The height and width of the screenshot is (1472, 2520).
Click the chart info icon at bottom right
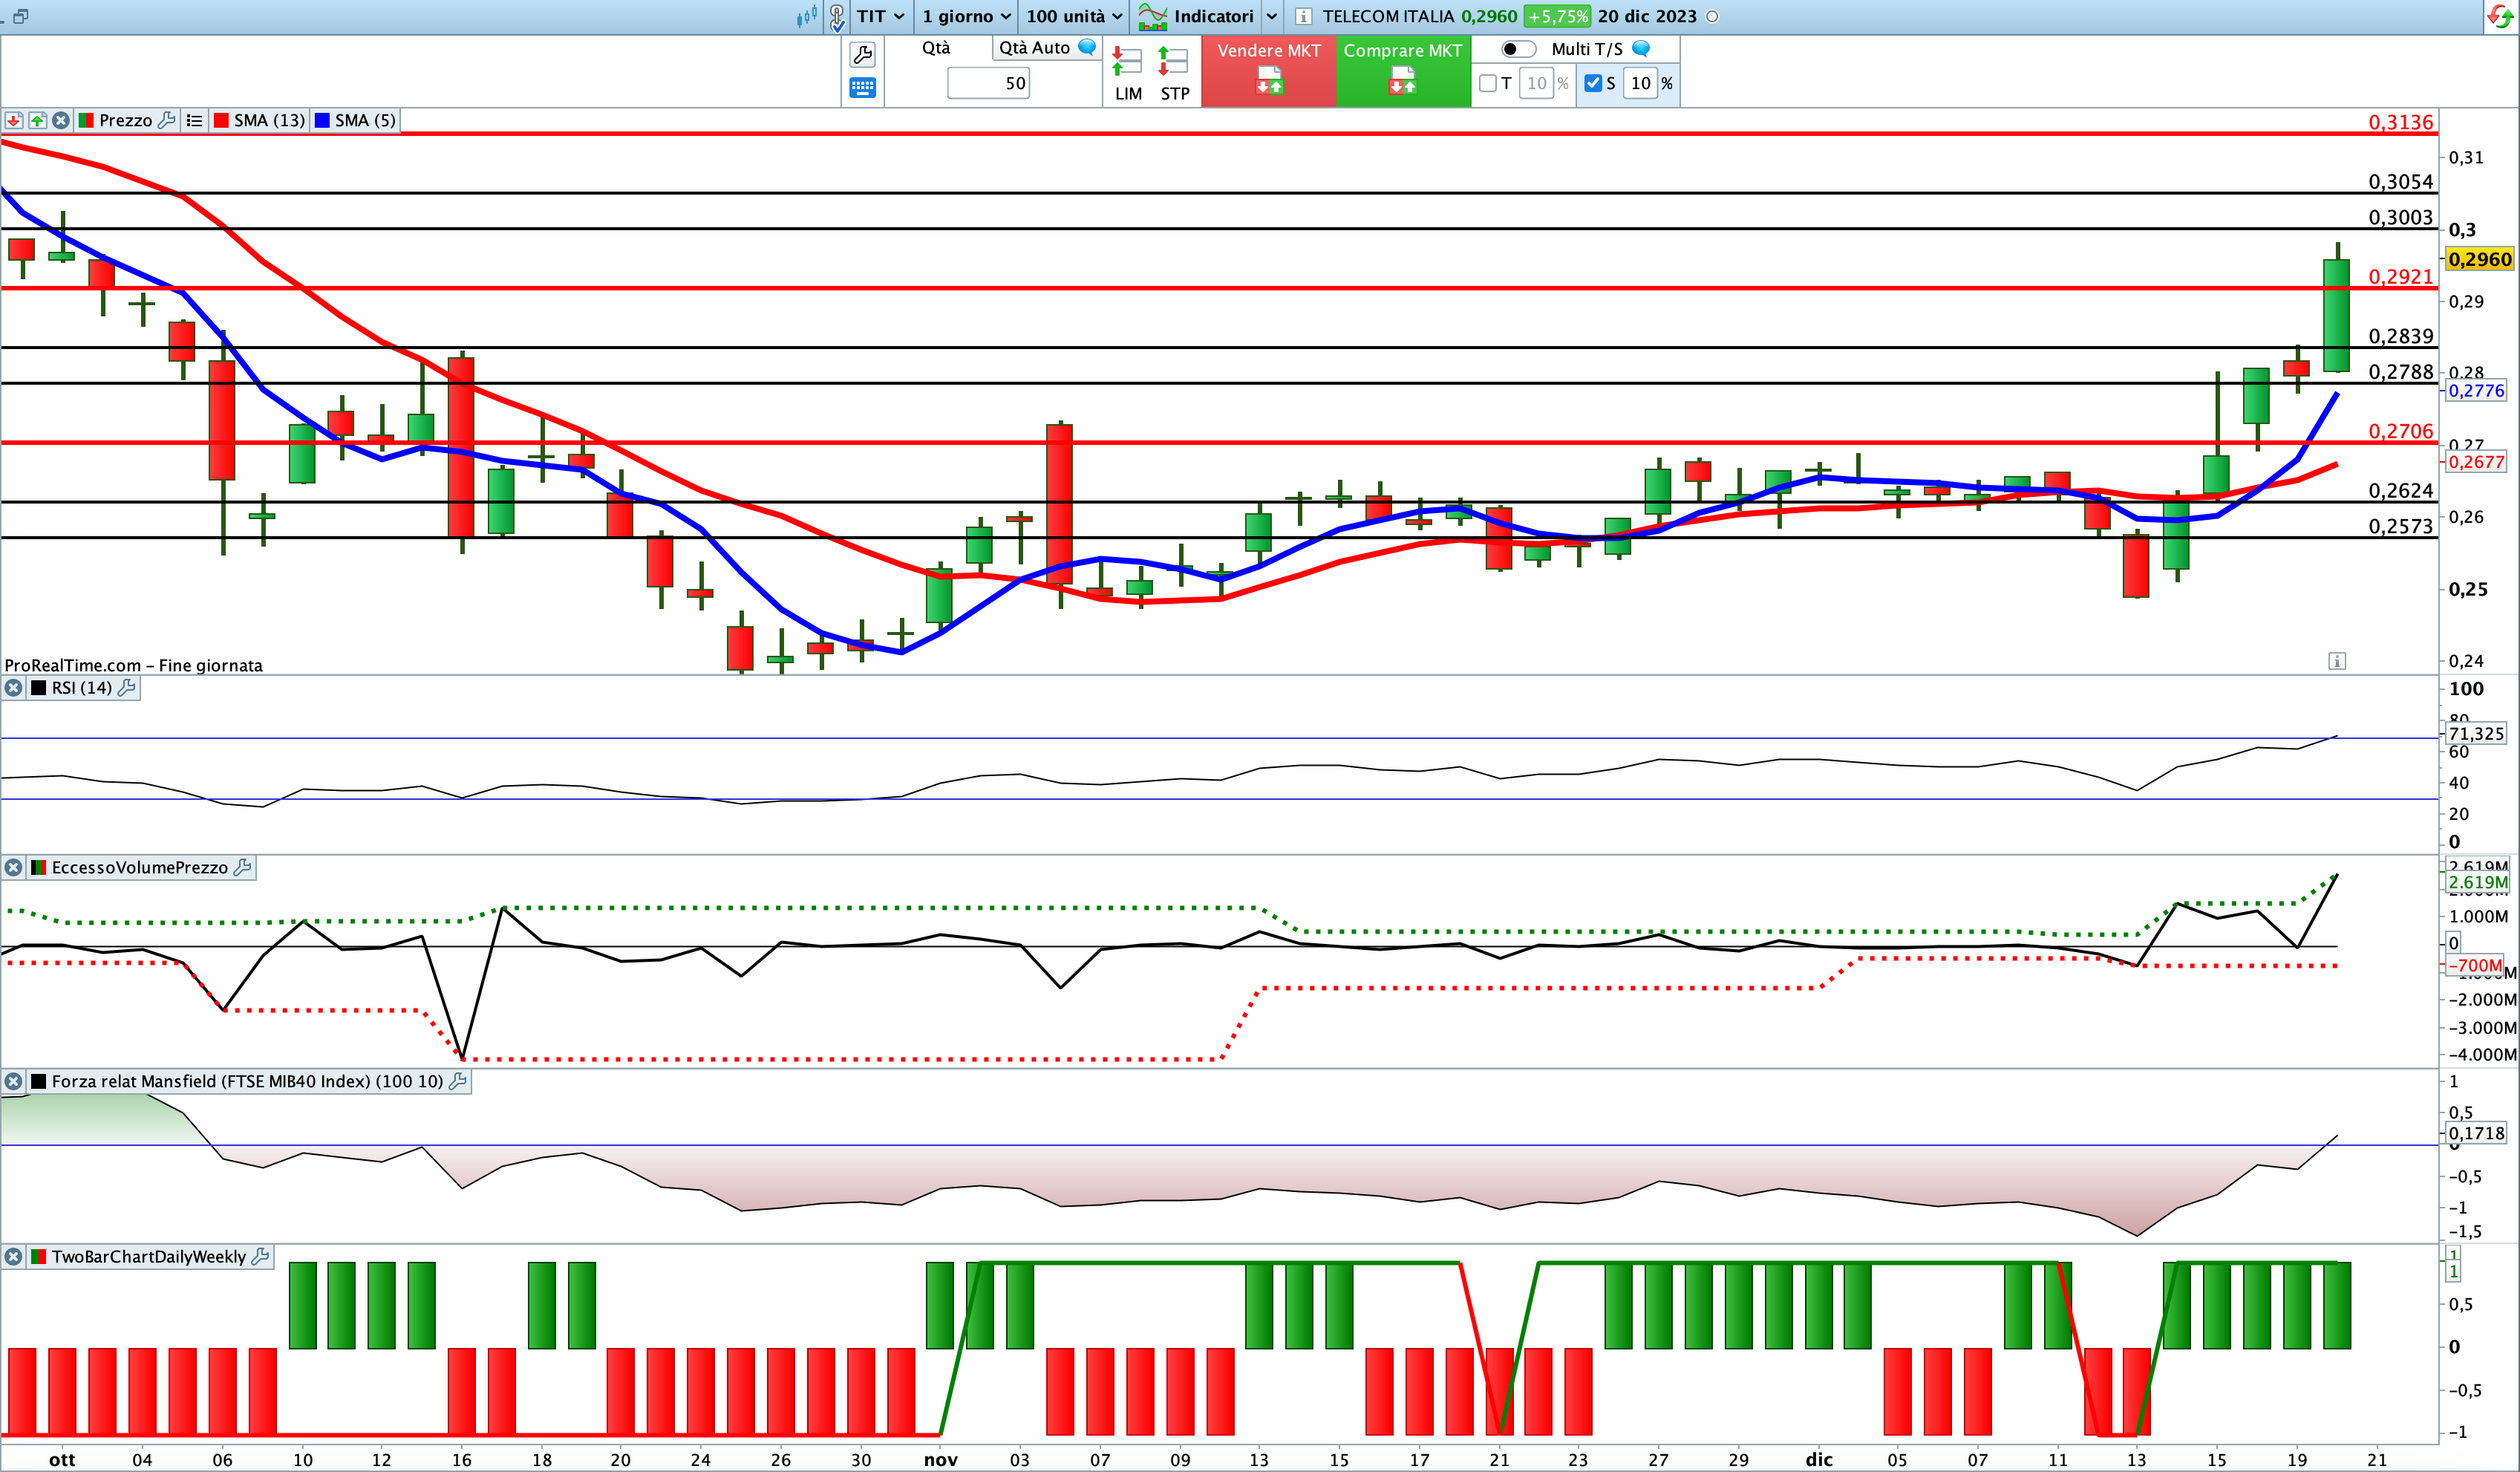pos(2337,661)
